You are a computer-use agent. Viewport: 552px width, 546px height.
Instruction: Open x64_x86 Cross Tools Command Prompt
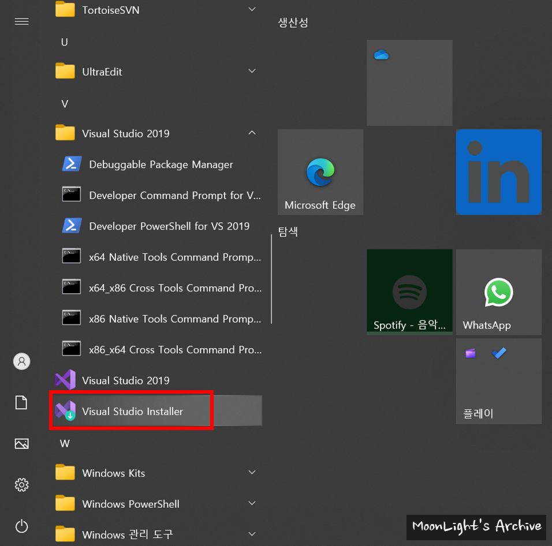157,288
